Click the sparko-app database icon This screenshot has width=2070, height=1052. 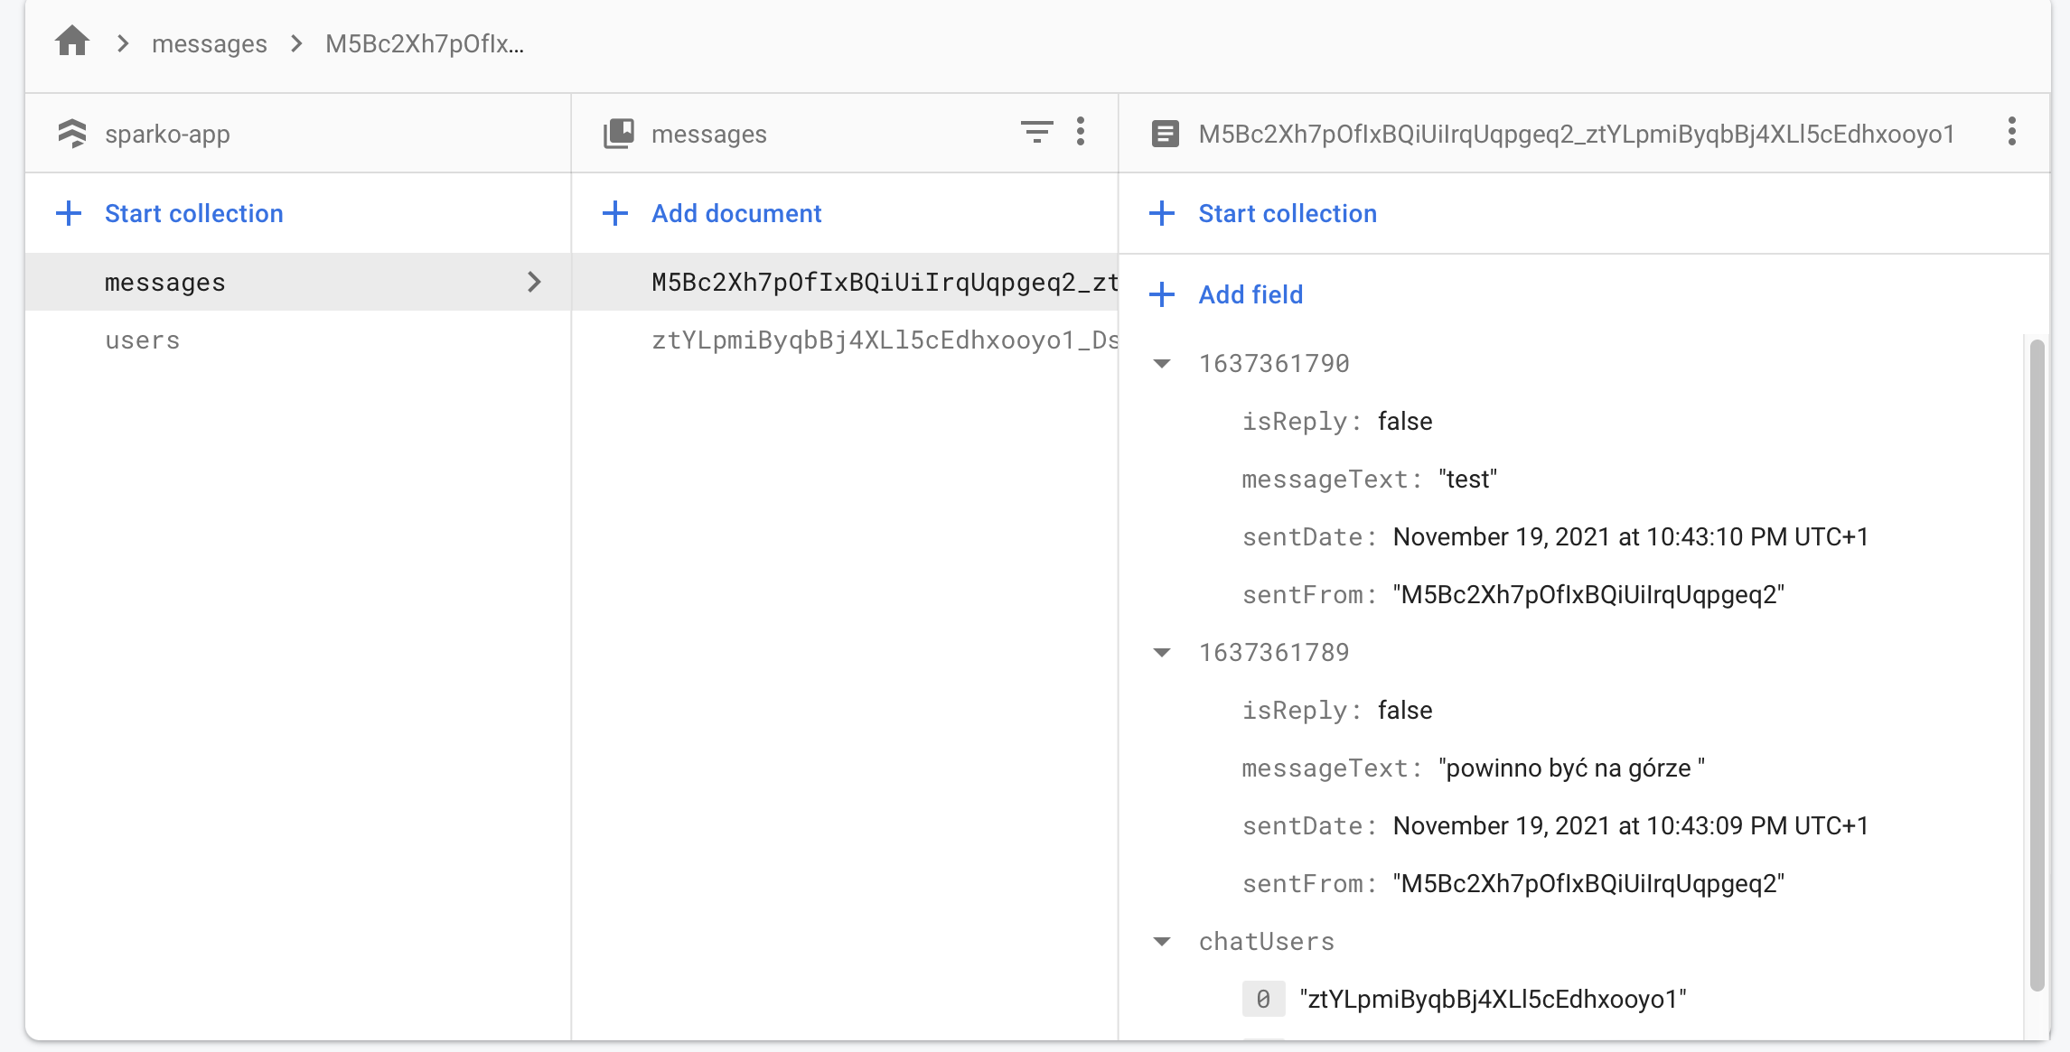[72, 134]
